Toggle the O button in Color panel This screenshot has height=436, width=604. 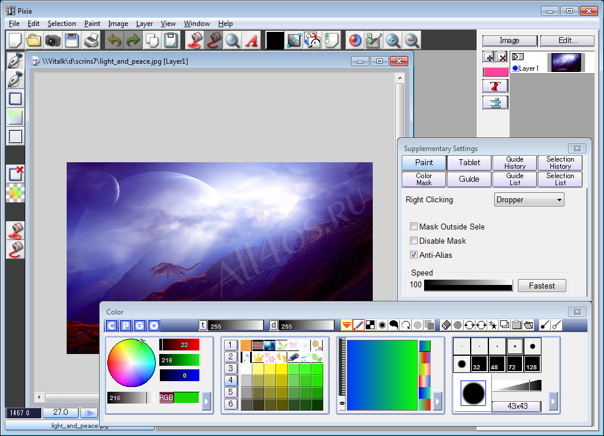coord(154,326)
